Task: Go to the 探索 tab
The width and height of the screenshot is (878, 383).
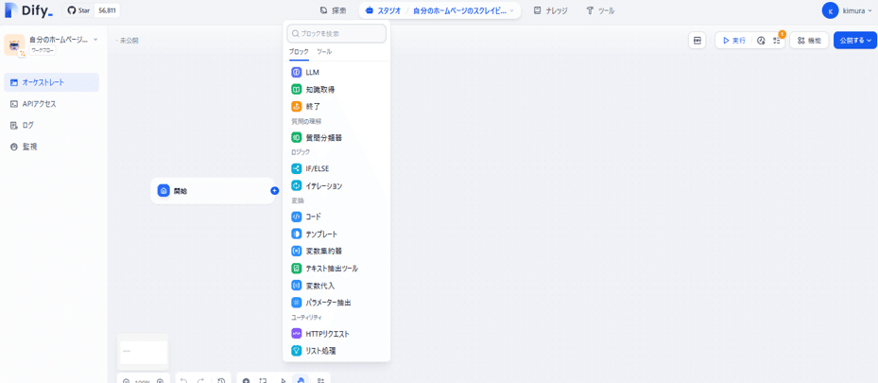Action: pyautogui.click(x=334, y=10)
